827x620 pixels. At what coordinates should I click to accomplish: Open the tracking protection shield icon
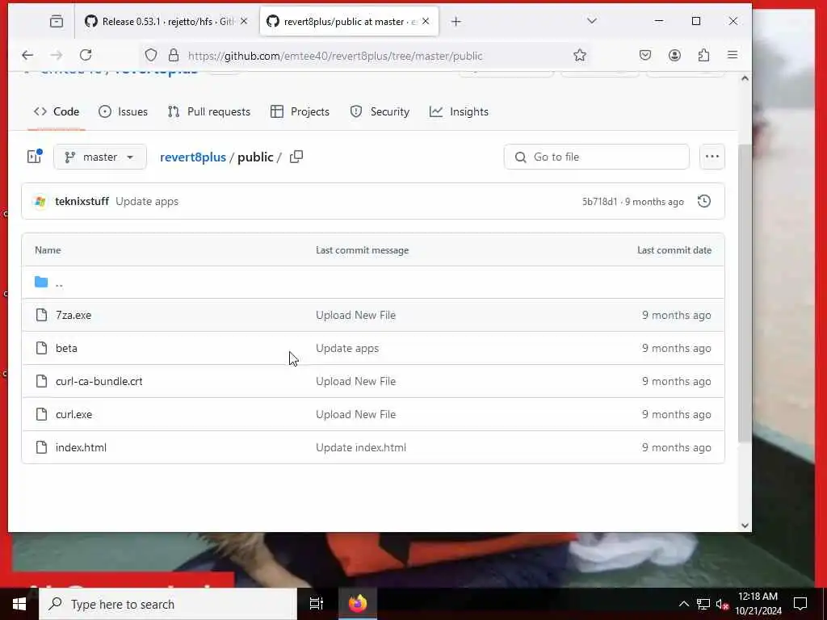[x=151, y=56]
